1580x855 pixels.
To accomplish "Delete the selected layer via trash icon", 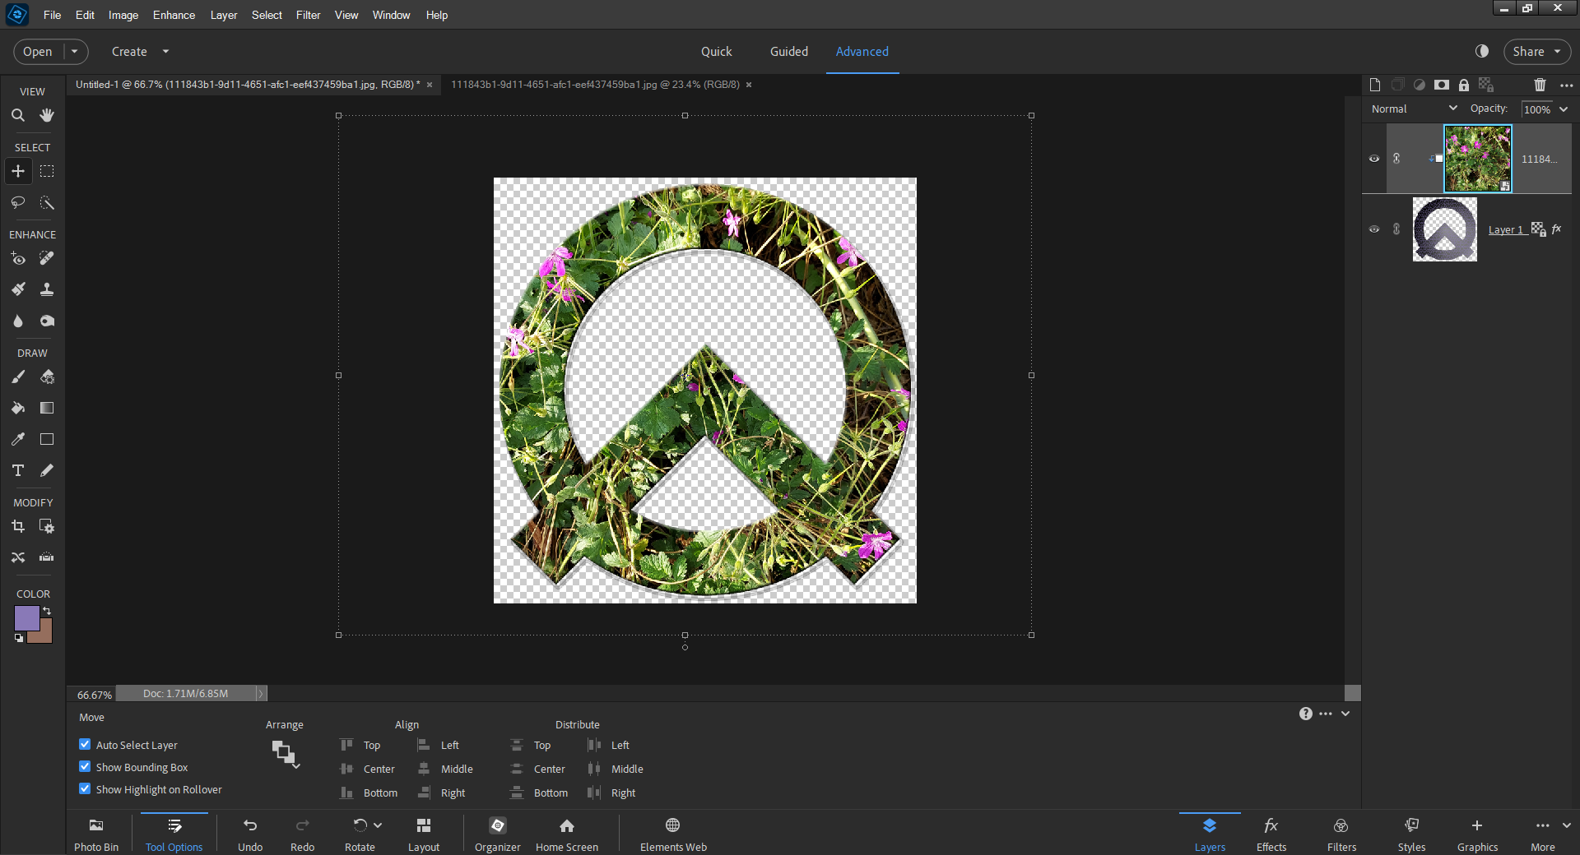I will (x=1540, y=85).
